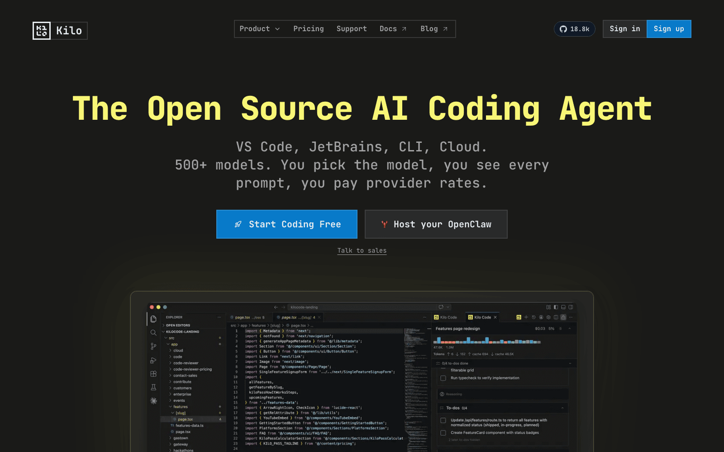The width and height of the screenshot is (724, 452).
Task: Click the $0.03 cost value
Action: [x=540, y=329]
